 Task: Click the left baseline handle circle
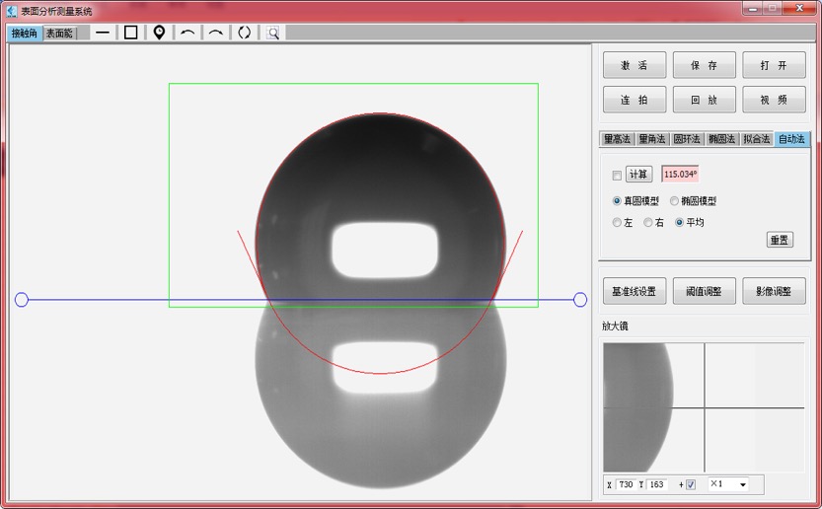click(x=22, y=300)
